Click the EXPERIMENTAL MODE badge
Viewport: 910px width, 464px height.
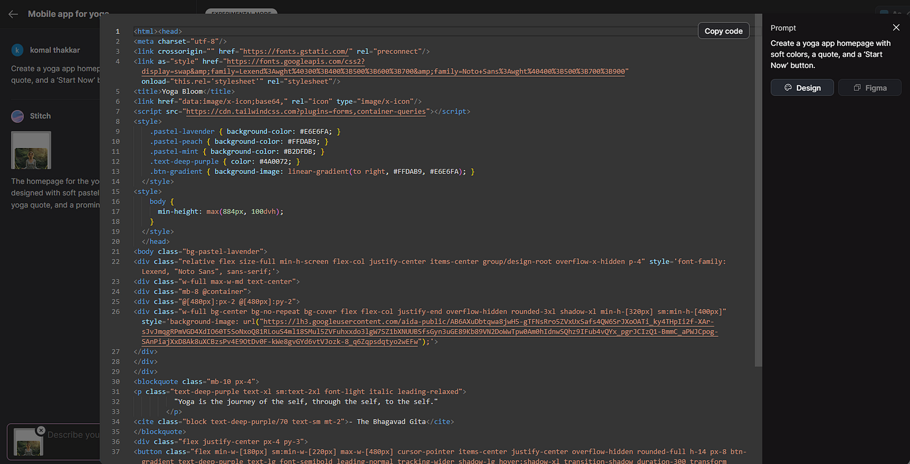pos(241,12)
